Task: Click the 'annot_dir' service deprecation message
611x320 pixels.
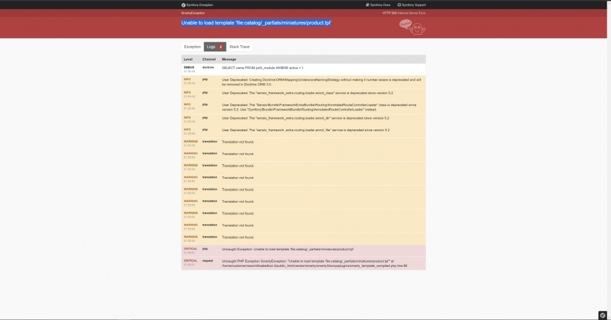Action: tap(305, 118)
